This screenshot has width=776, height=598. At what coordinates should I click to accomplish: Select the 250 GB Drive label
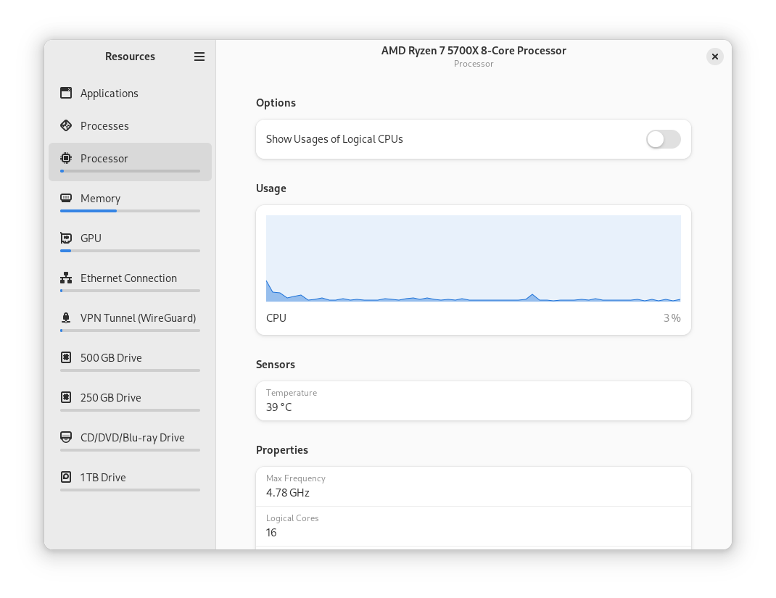111,398
